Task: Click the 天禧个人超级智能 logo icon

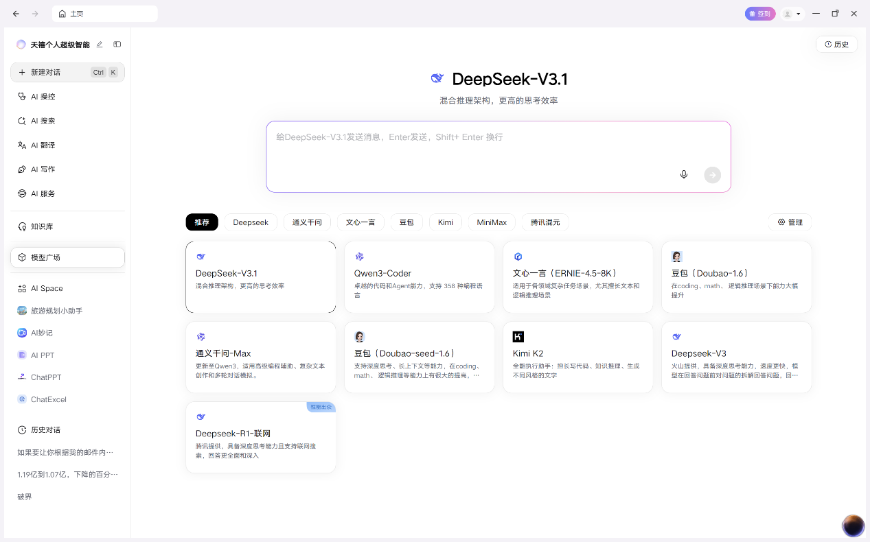Action: point(21,45)
